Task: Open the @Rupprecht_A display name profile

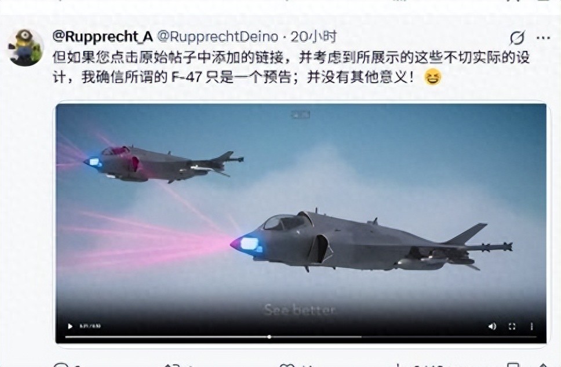Action: pos(103,36)
